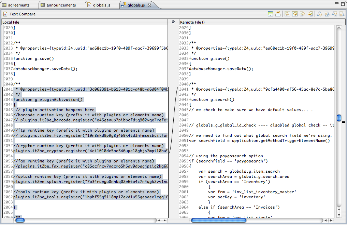Click the Text Compare title label
This screenshot has width=347, height=225.
[x=23, y=14]
